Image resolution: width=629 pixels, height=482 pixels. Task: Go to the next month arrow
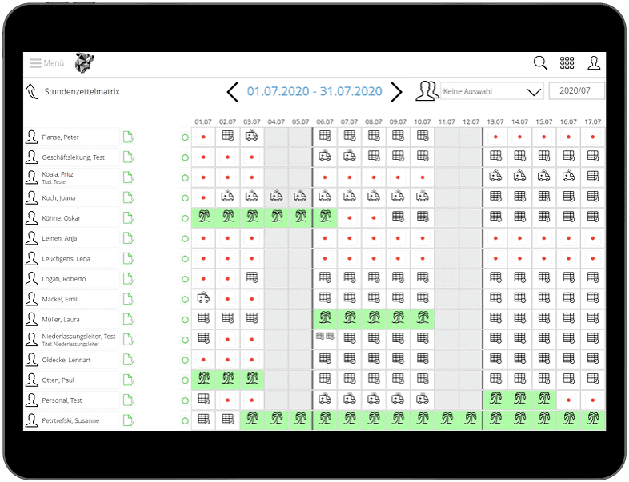396,91
